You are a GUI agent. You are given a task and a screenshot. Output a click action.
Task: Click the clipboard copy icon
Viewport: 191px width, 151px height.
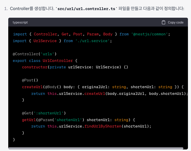(163, 22)
